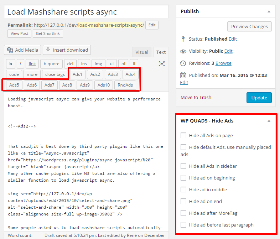280x239 pixels.
Task: Click the fullscreen distraction-free writing icon
Action: pos(162,64)
